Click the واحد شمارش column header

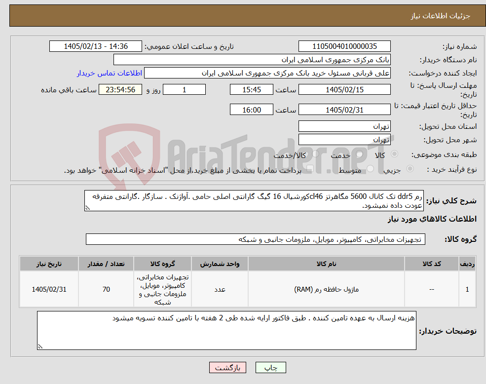pos(220,264)
